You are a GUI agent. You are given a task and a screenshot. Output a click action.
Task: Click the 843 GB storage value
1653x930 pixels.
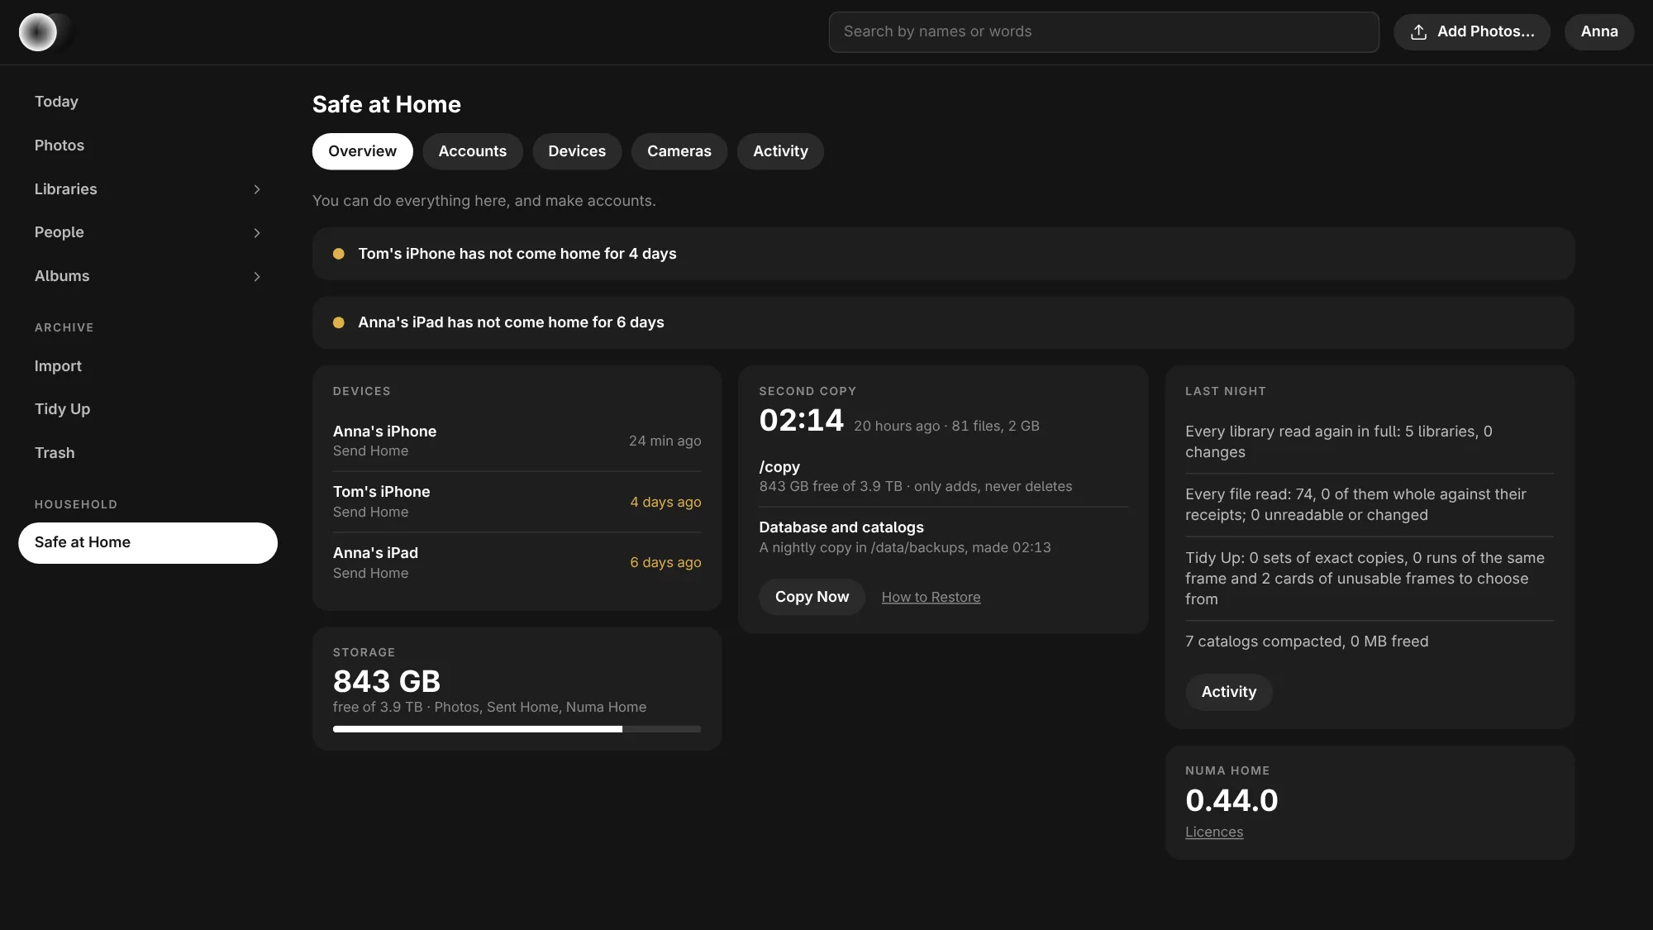click(387, 682)
